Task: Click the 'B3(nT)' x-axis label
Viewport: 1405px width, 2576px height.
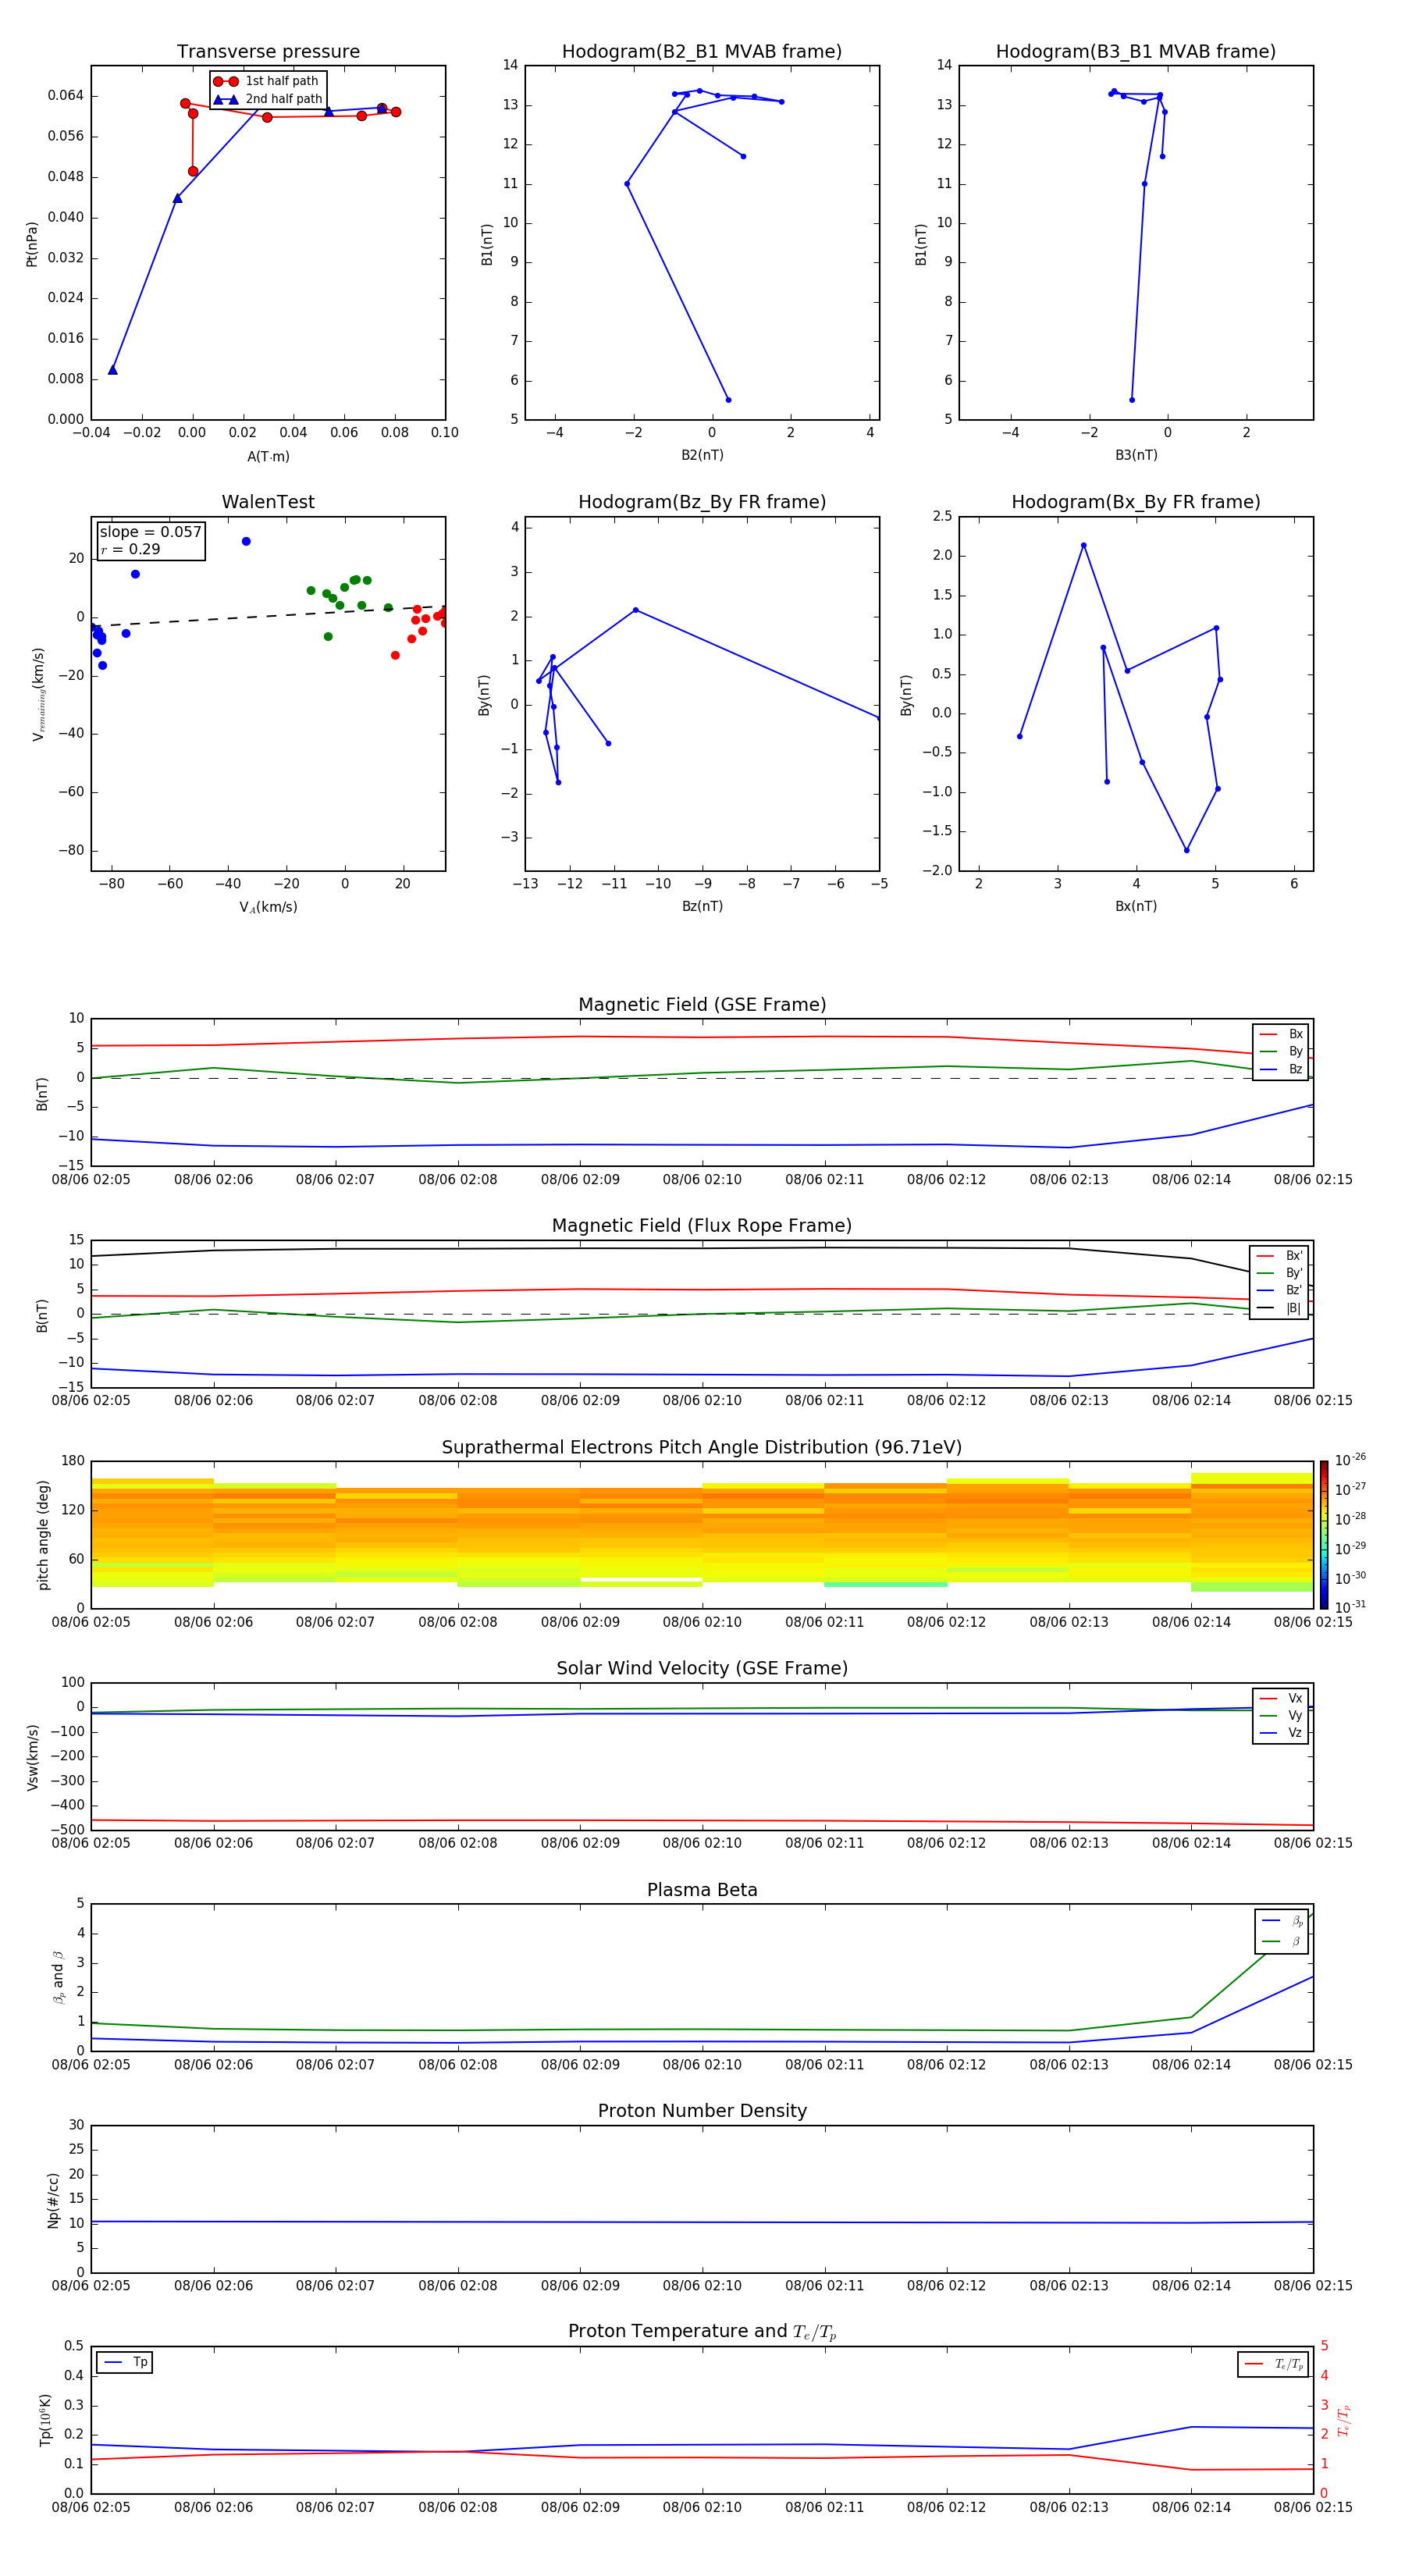Action: [x=1136, y=455]
